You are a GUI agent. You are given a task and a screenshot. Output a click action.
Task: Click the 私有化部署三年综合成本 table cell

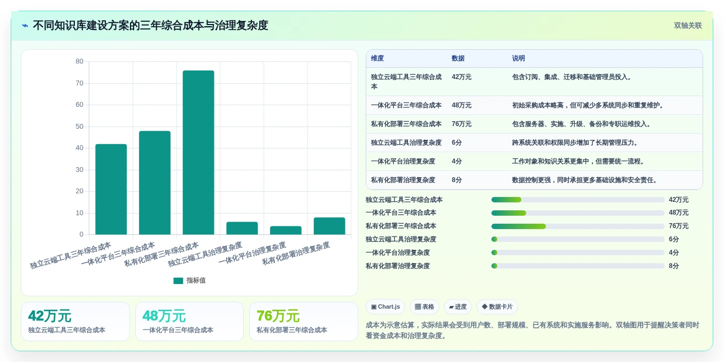[x=406, y=124]
